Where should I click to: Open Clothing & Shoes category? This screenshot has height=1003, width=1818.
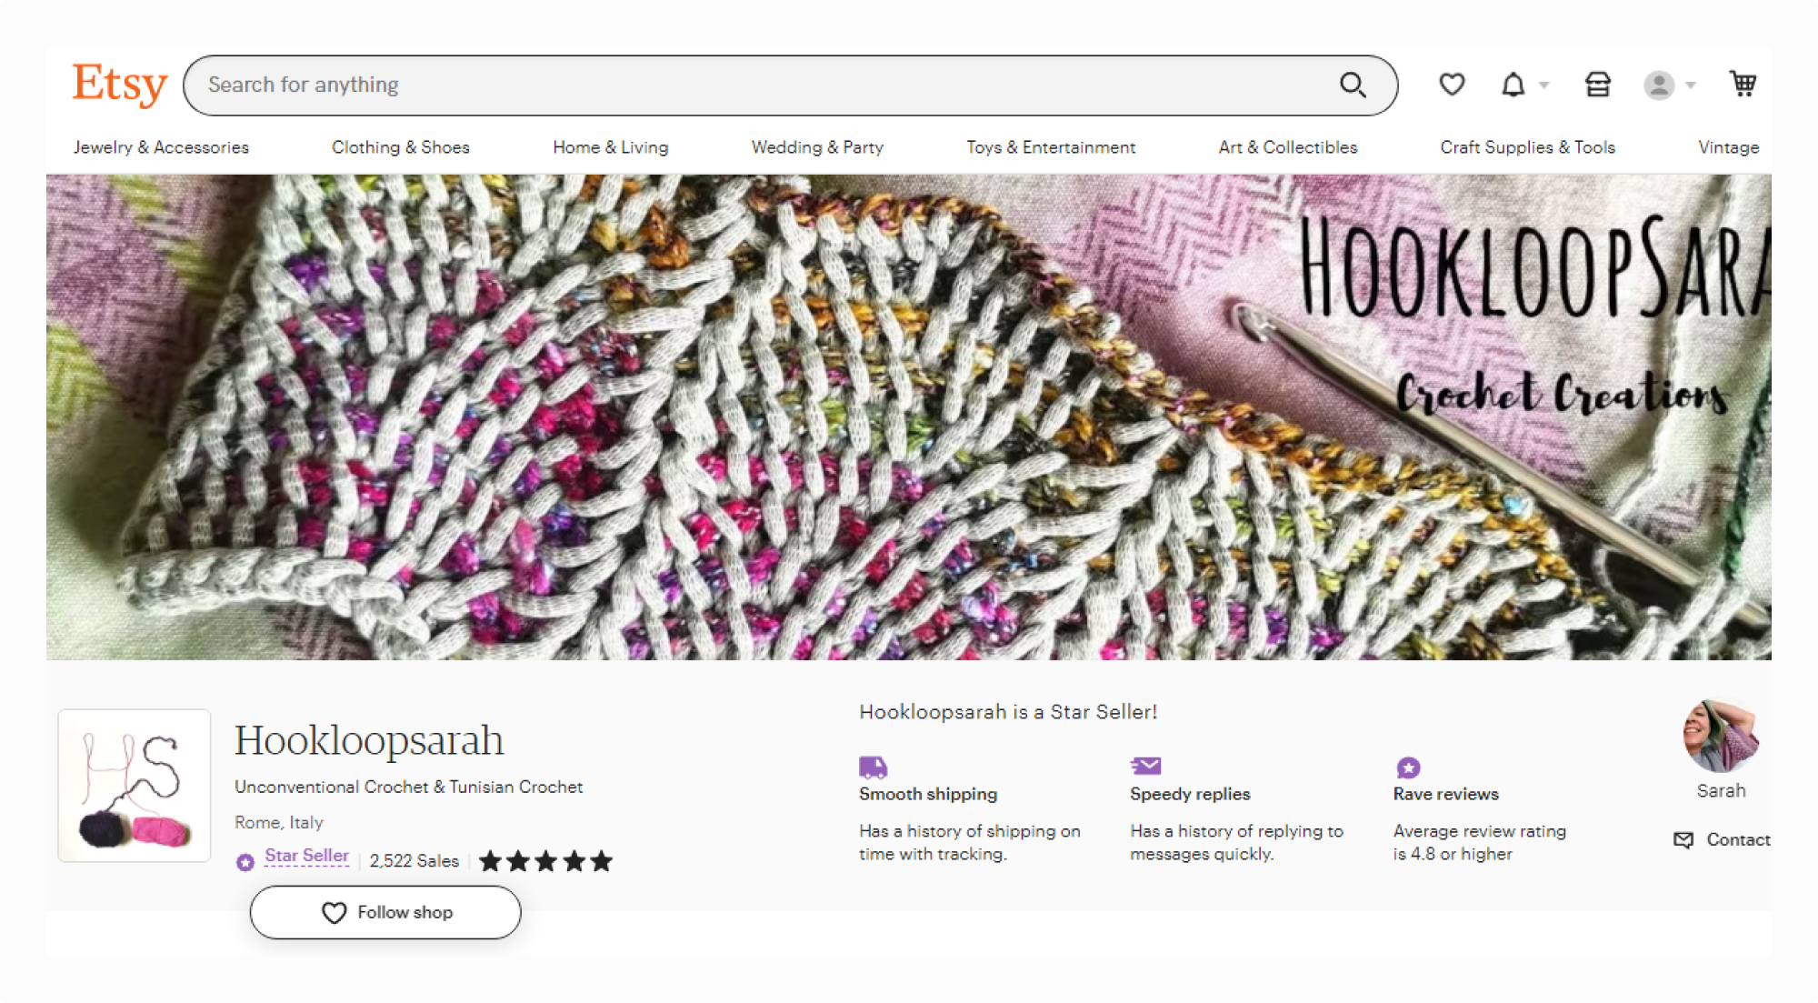coord(400,147)
